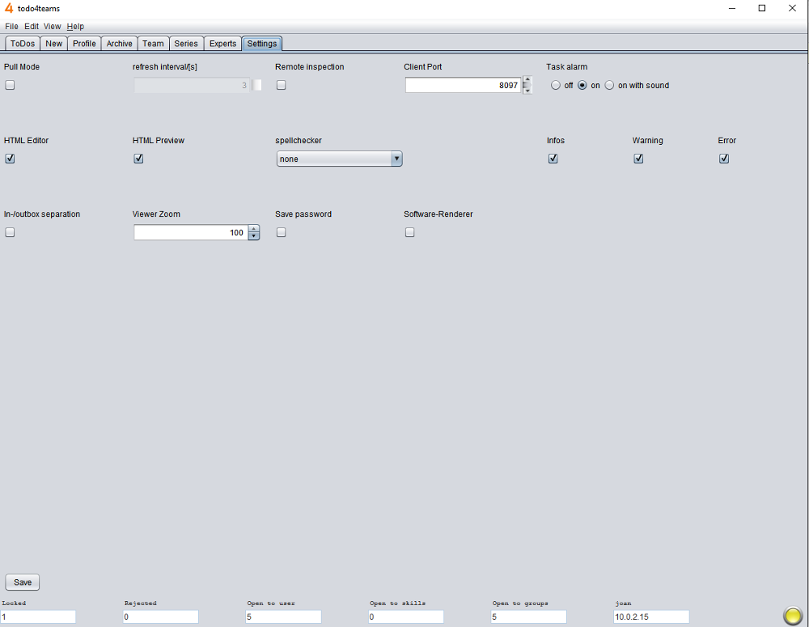Click the Rejected count field
Viewport: 809px width, 627px height.
(x=160, y=616)
